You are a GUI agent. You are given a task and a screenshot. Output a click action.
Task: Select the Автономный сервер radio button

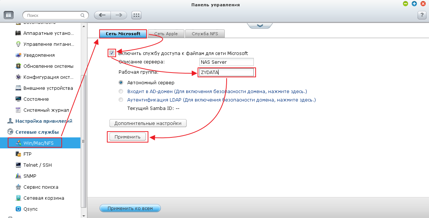coord(120,82)
